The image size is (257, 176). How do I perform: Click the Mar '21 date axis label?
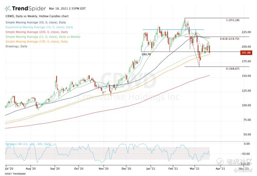[195, 169]
